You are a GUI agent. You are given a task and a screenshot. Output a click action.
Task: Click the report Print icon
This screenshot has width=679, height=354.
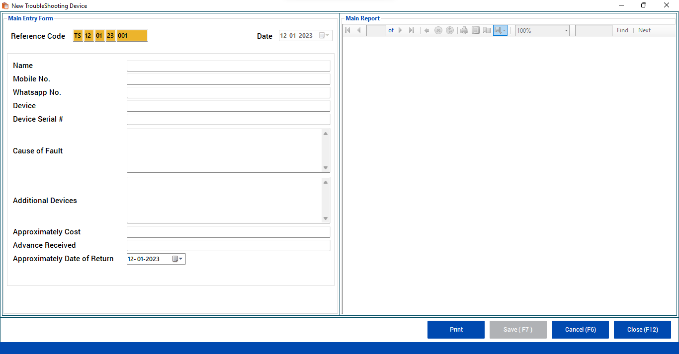[464, 30]
